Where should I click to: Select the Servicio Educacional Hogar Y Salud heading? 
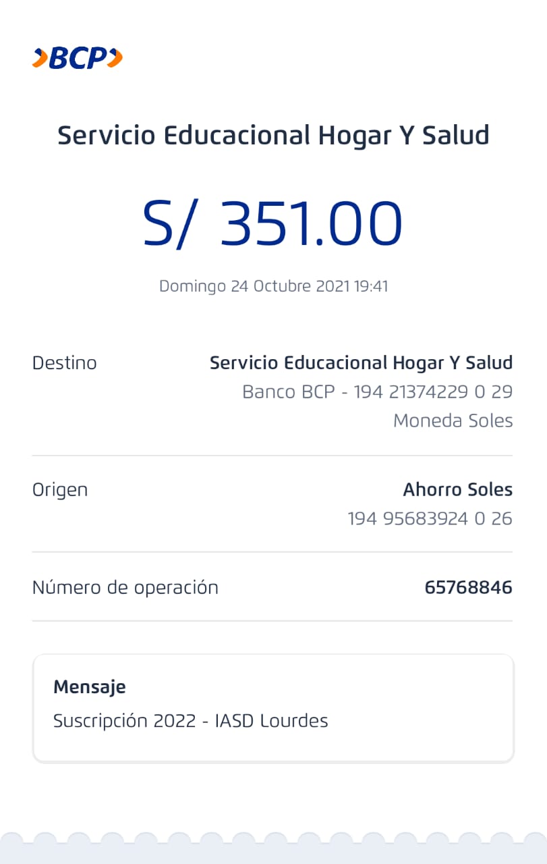[x=273, y=136]
